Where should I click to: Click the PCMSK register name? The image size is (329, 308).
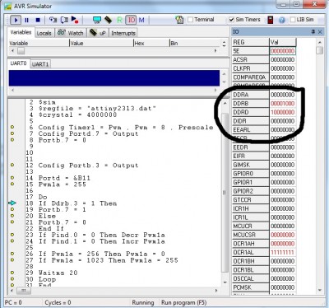coord(251,287)
